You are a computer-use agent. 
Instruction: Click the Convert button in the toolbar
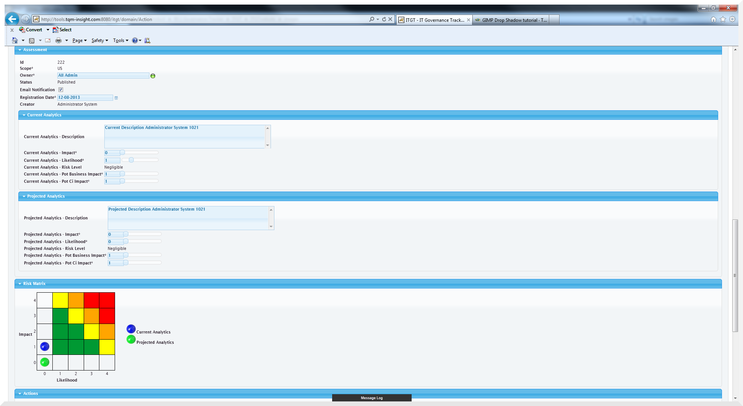pos(34,29)
